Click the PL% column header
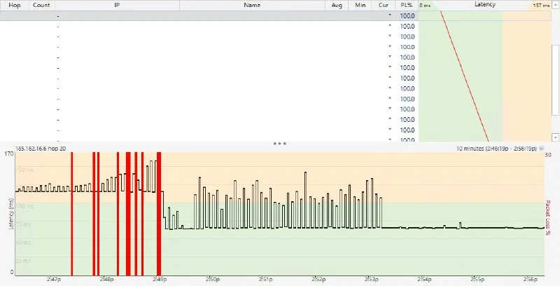This screenshot has width=560, height=286. 406,4
